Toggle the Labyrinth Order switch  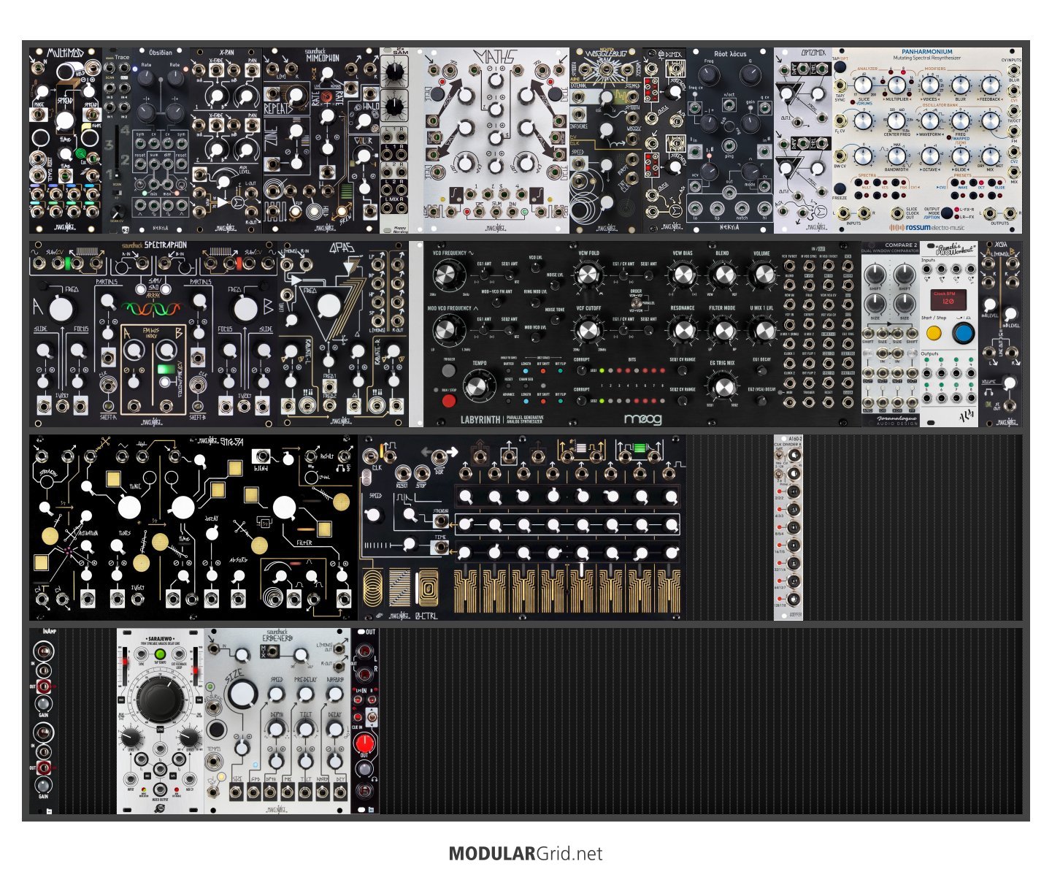pos(636,302)
